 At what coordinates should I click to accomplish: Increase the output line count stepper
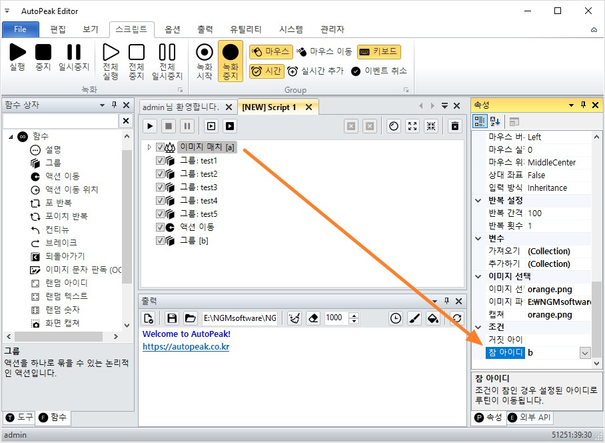pos(354,315)
